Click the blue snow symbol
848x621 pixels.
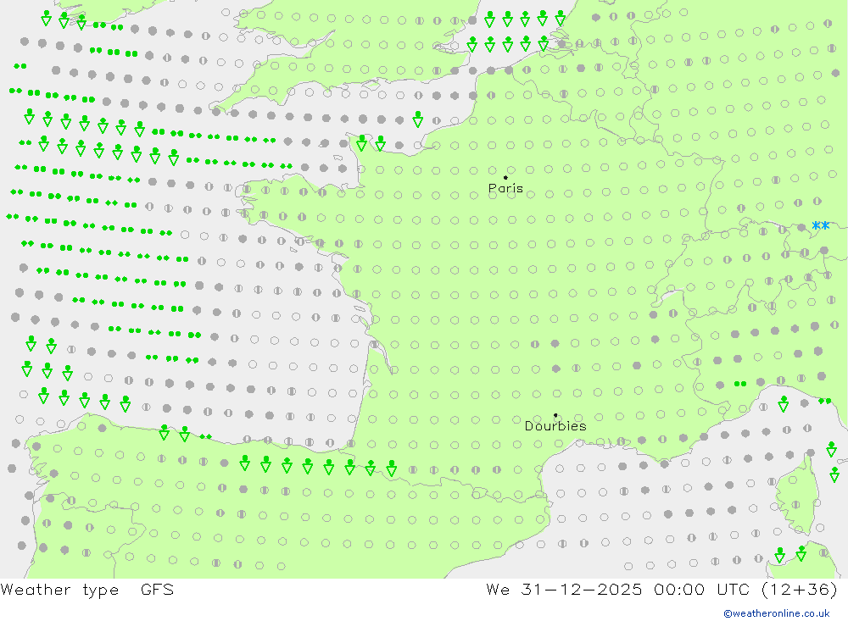click(x=820, y=226)
